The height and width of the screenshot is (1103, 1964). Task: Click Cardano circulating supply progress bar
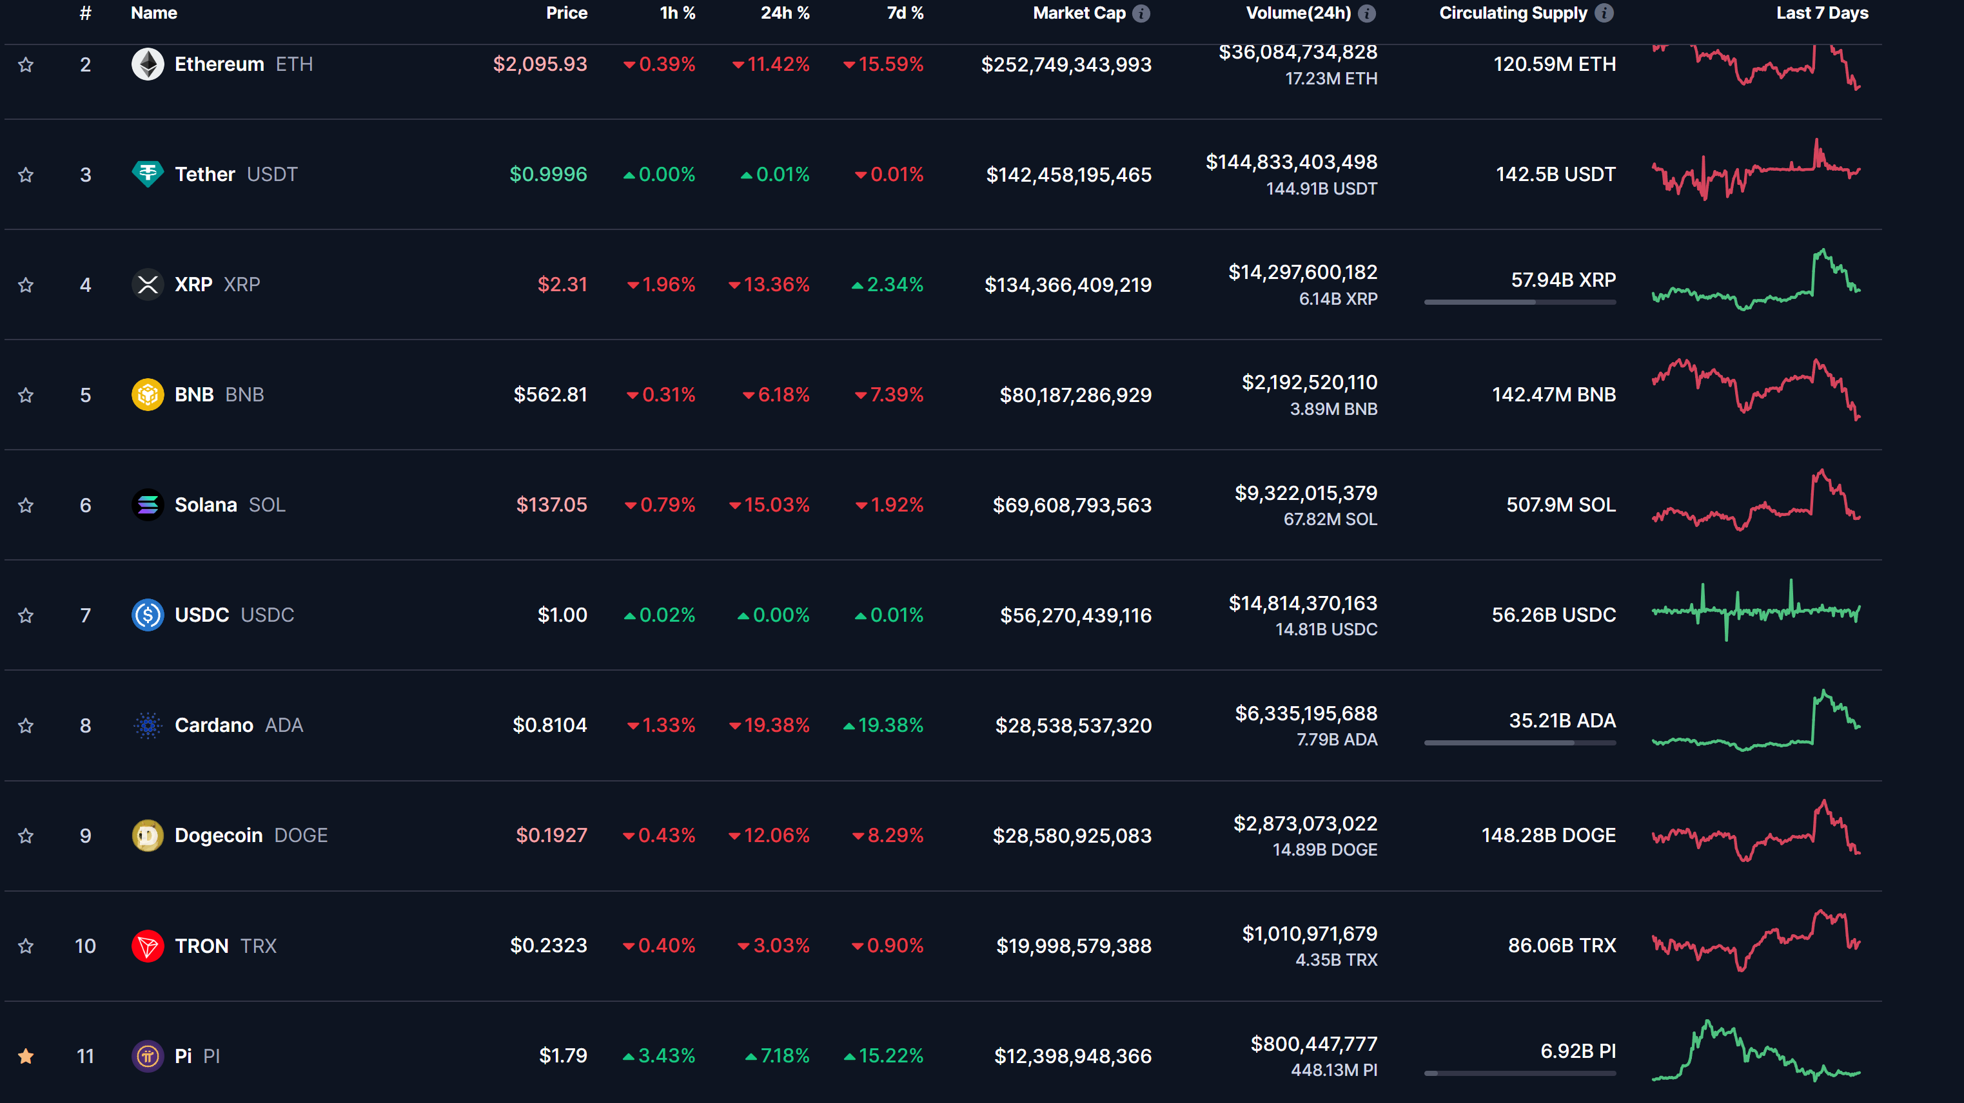pos(1520,743)
